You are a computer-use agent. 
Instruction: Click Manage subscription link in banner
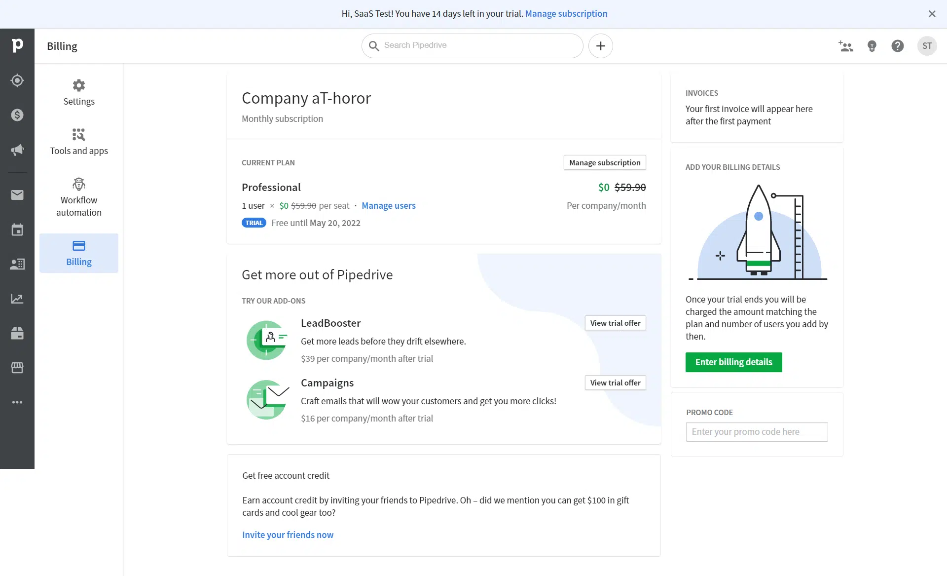click(x=566, y=14)
